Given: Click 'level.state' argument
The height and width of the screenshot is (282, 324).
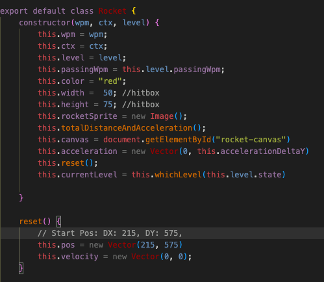Looking at the screenshot, I should (x=256, y=175).
